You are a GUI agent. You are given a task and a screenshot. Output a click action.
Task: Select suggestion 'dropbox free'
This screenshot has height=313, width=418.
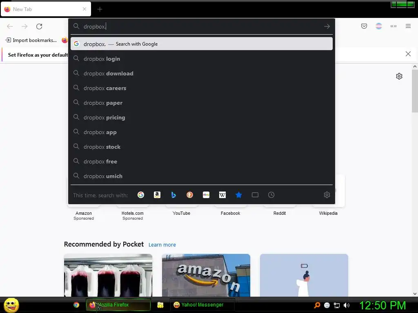[x=202, y=161]
